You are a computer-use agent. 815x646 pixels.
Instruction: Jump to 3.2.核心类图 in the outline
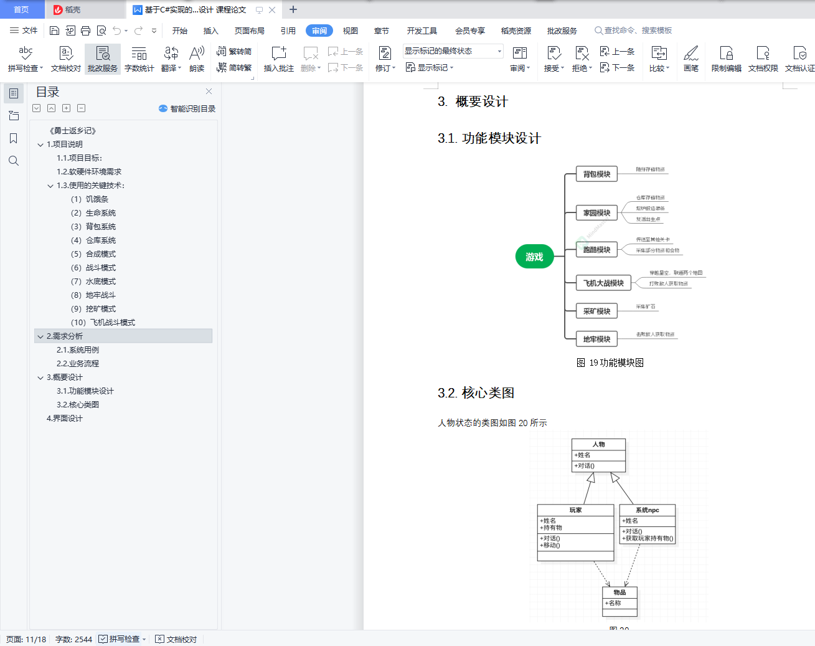(78, 405)
